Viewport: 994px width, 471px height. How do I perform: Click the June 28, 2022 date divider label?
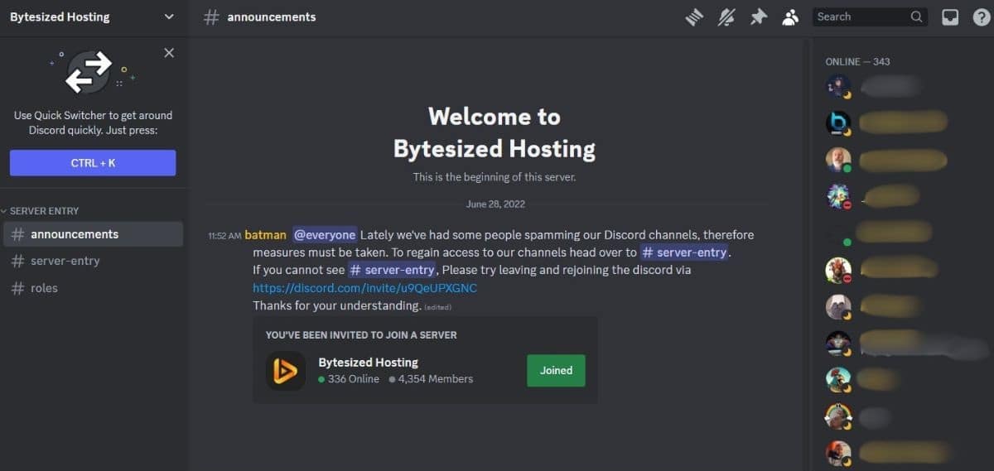click(x=495, y=204)
